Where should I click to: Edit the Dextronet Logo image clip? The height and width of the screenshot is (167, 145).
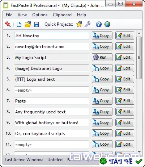[x=125, y=68]
